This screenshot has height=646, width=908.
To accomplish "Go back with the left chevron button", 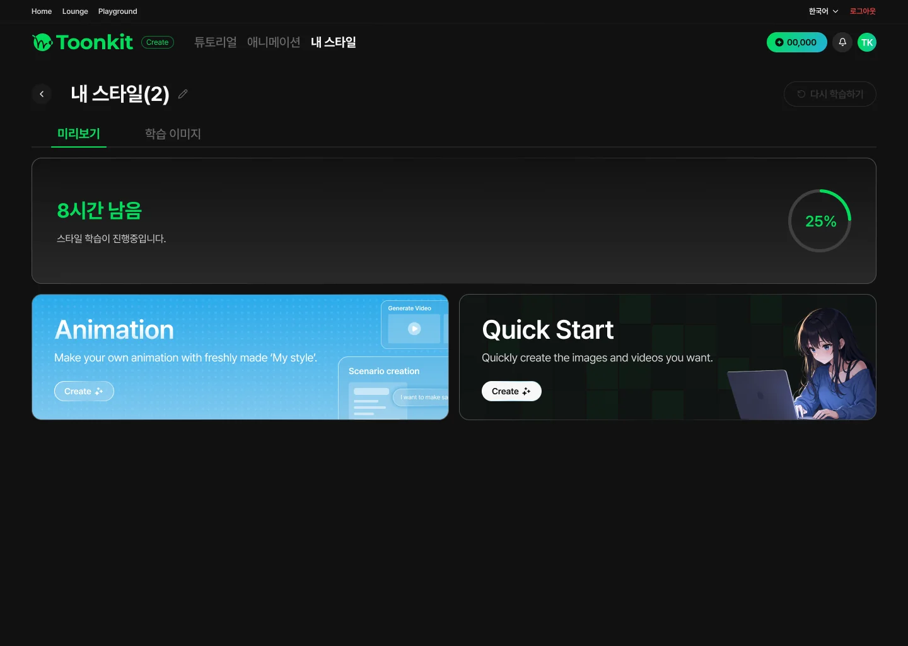I will (42, 94).
